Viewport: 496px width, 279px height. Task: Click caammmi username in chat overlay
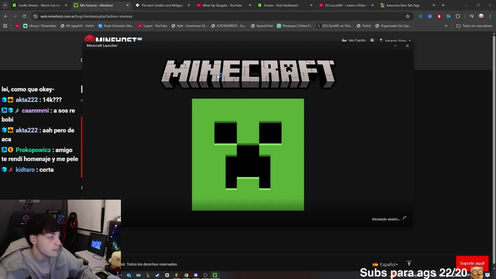pyautogui.click(x=35, y=110)
